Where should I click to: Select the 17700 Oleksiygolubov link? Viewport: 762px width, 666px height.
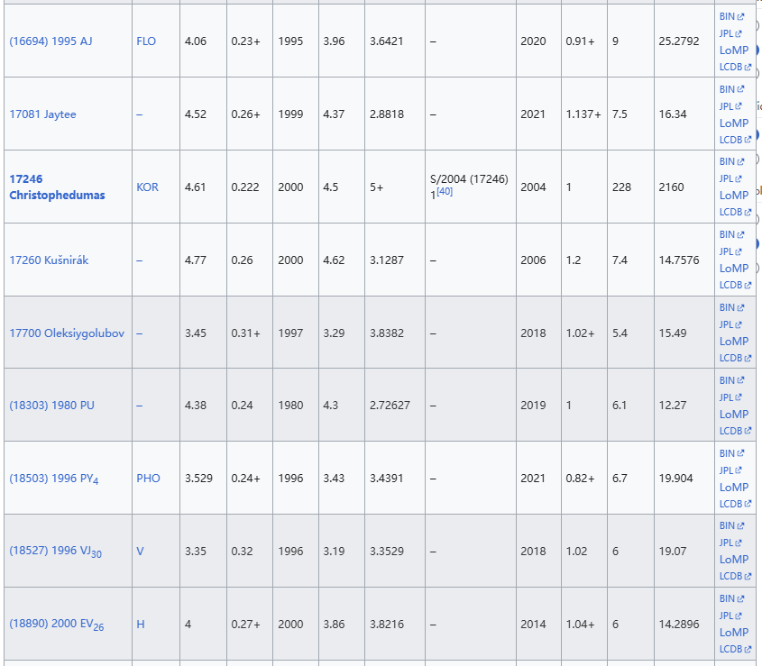67,333
